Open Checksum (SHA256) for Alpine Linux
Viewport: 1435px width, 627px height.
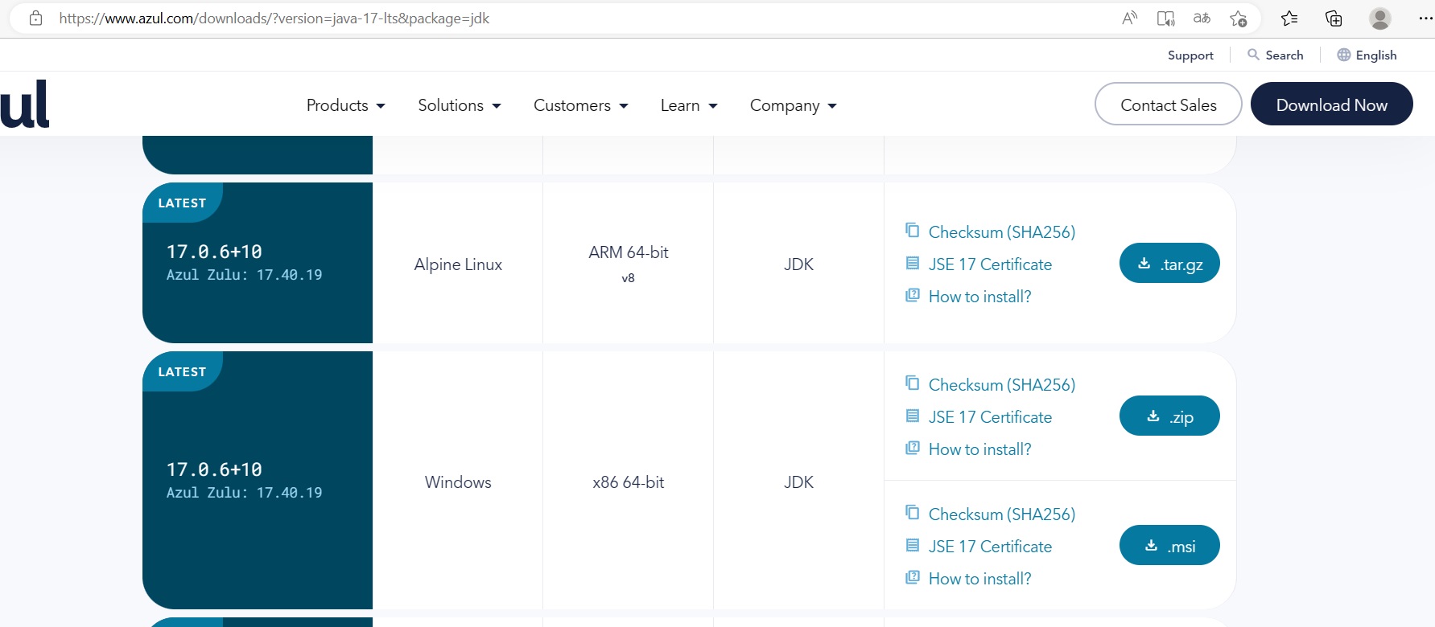coord(1002,232)
